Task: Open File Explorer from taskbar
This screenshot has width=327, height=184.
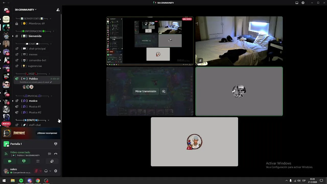Action: 13,181
